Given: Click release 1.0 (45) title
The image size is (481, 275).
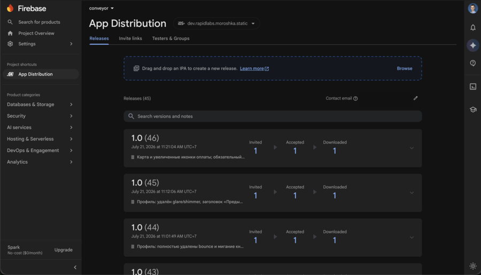Looking at the screenshot, I should [x=145, y=182].
